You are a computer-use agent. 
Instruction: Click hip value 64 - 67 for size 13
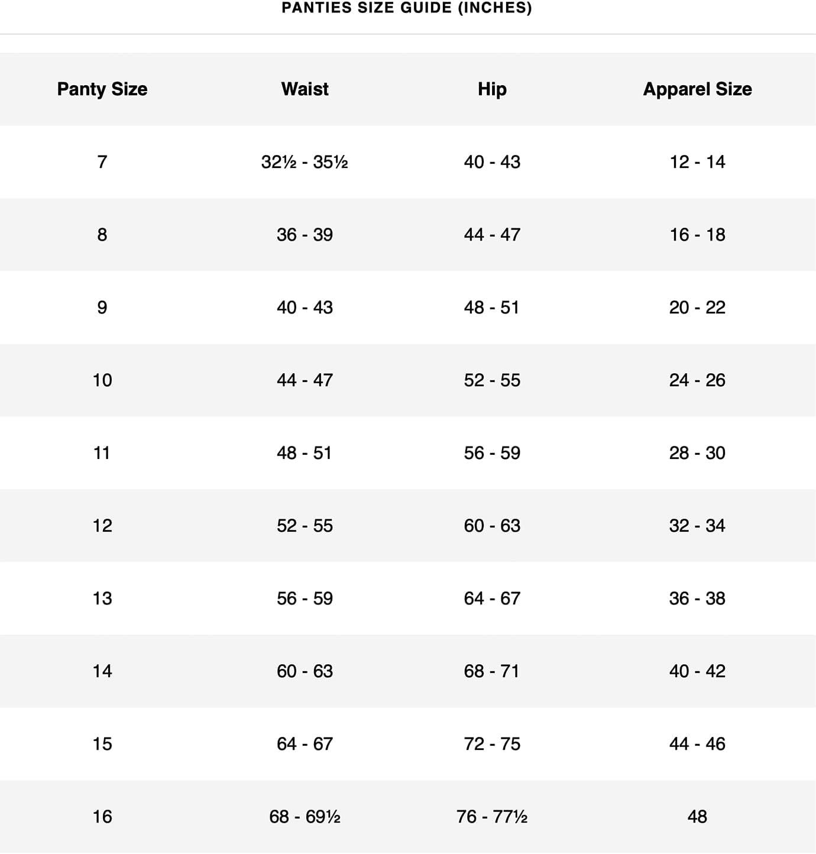click(x=492, y=599)
